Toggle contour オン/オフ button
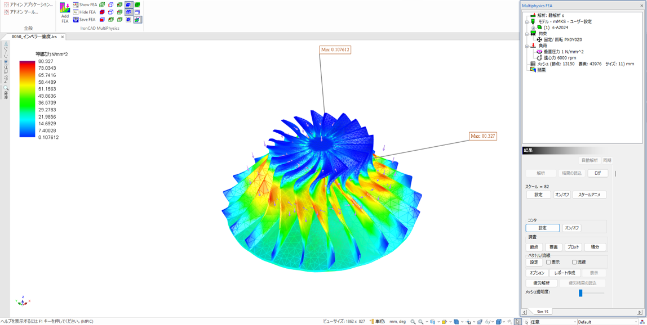 (571, 228)
